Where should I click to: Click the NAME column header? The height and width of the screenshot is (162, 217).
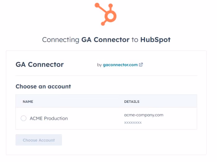[28, 102]
